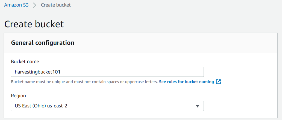
Task: Click the Bucket name field label
Action: pyautogui.click(x=25, y=62)
